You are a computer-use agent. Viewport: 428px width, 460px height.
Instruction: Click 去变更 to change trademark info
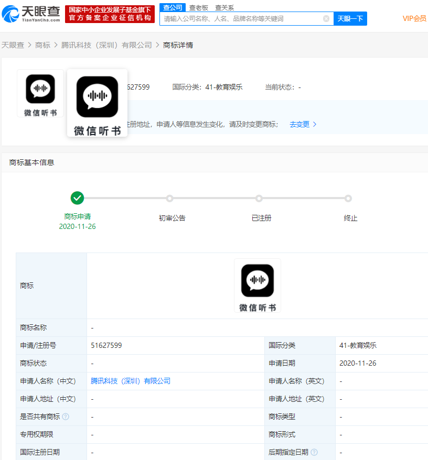(299, 124)
